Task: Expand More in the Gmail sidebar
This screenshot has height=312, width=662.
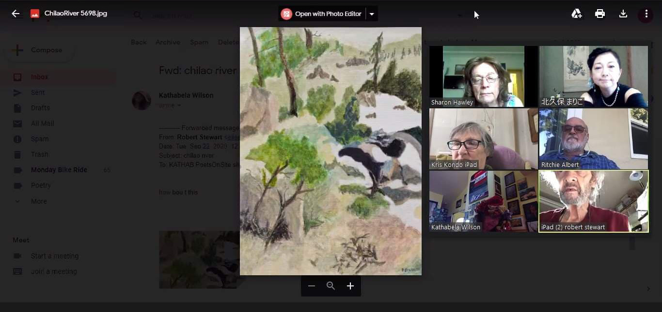Action: [x=39, y=201]
